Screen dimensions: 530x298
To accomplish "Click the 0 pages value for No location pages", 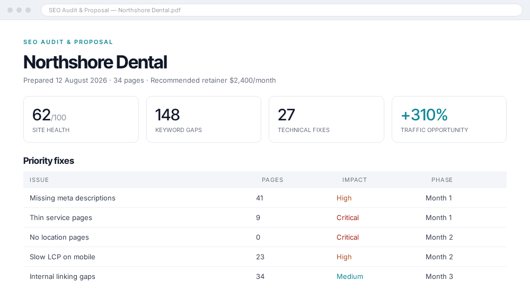I will [258, 238].
